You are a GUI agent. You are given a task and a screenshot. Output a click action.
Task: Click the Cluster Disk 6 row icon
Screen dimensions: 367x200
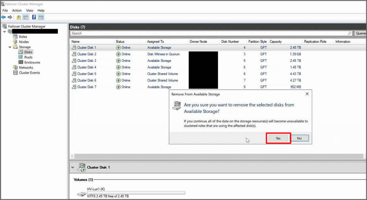pos(74,80)
